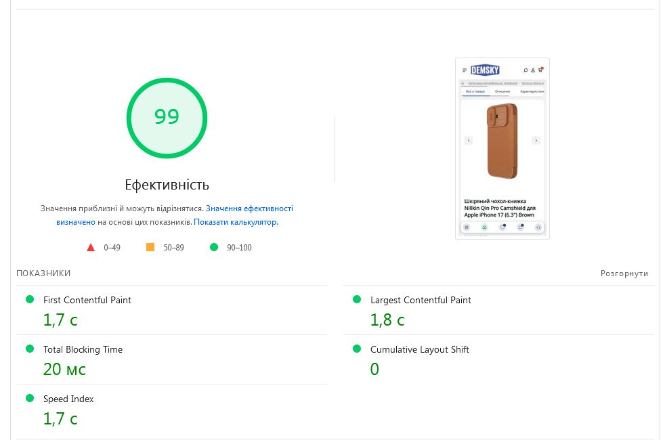Click the green dot beside First Contentful Paint
This screenshot has height=440, width=665.
click(x=30, y=299)
